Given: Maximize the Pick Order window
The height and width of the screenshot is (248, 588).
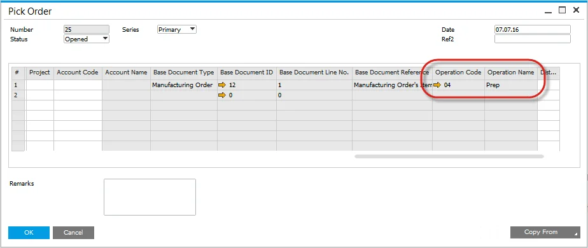Looking at the screenshot, I should (562, 10).
